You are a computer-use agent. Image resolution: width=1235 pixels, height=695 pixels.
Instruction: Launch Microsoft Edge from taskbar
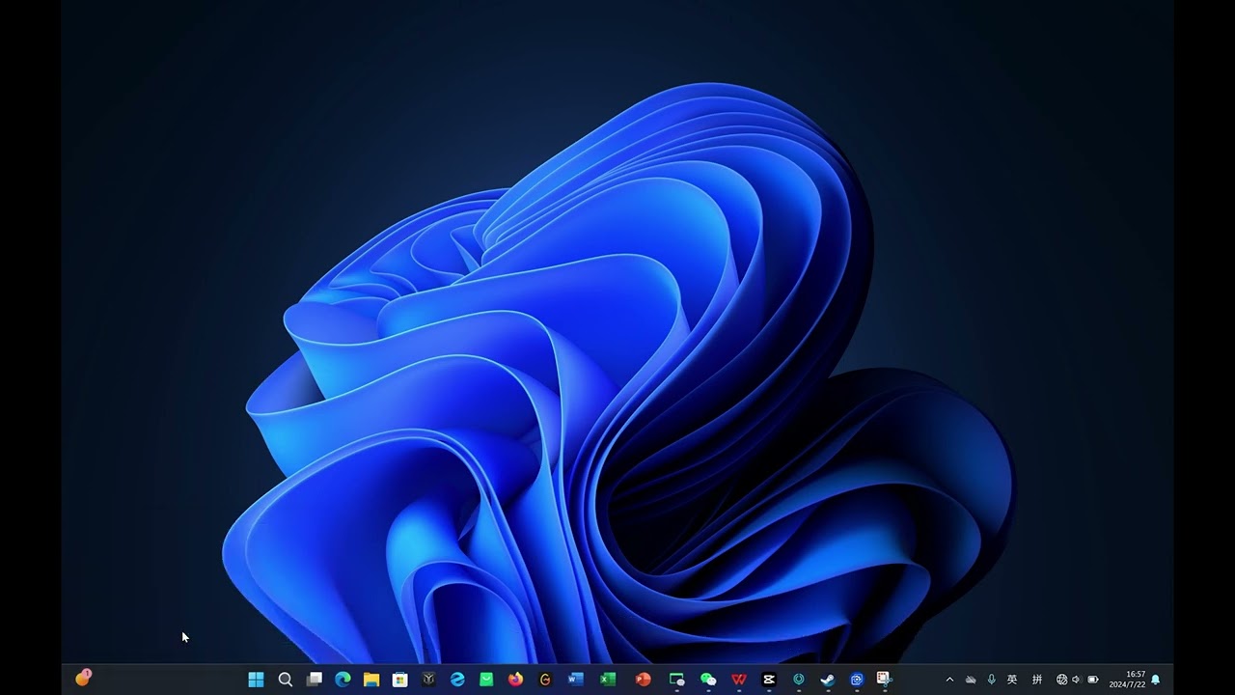(343, 680)
